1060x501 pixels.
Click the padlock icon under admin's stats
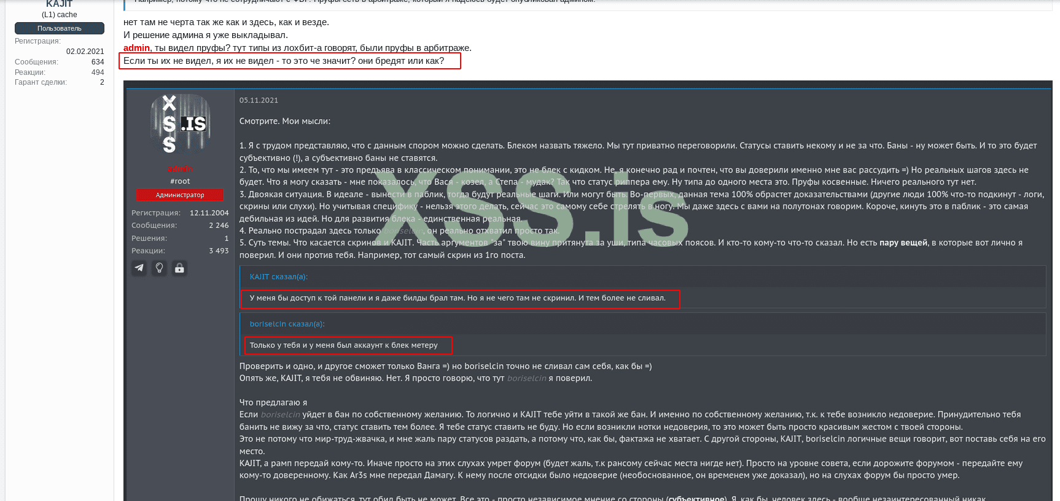coord(179,268)
